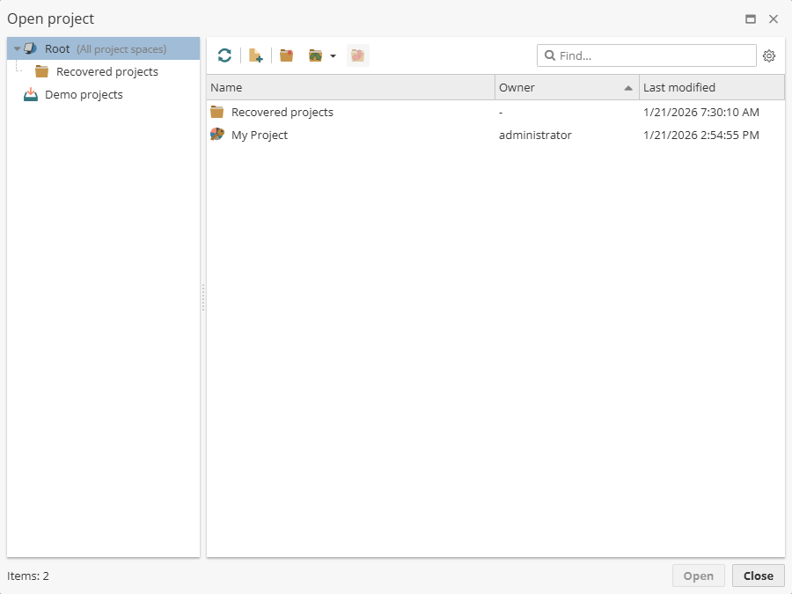792x594 pixels.
Task: Open the settings gear above project list
Action: click(x=769, y=55)
